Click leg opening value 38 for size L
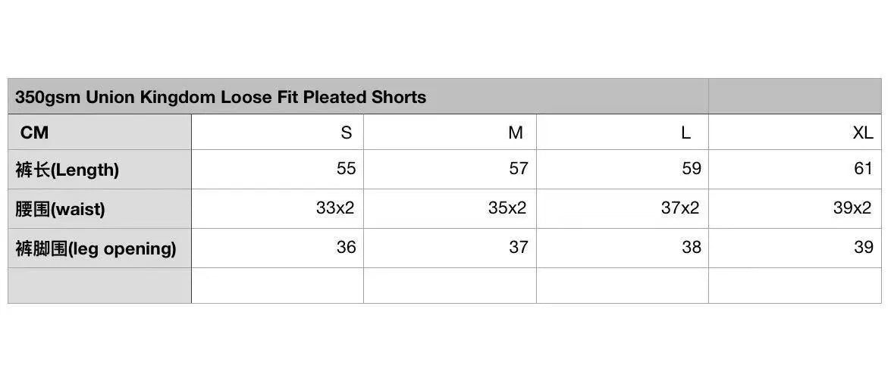This screenshot has width=894, height=381. pyautogui.click(x=691, y=248)
